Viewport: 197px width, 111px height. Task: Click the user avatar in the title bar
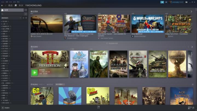click(170, 2)
